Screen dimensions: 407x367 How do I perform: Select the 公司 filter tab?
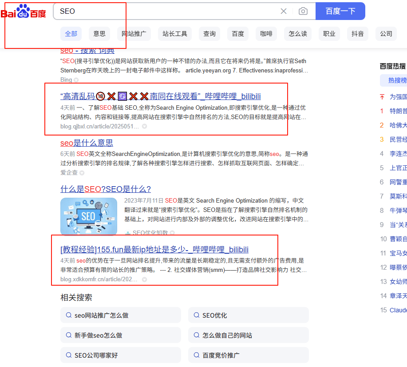point(386,34)
